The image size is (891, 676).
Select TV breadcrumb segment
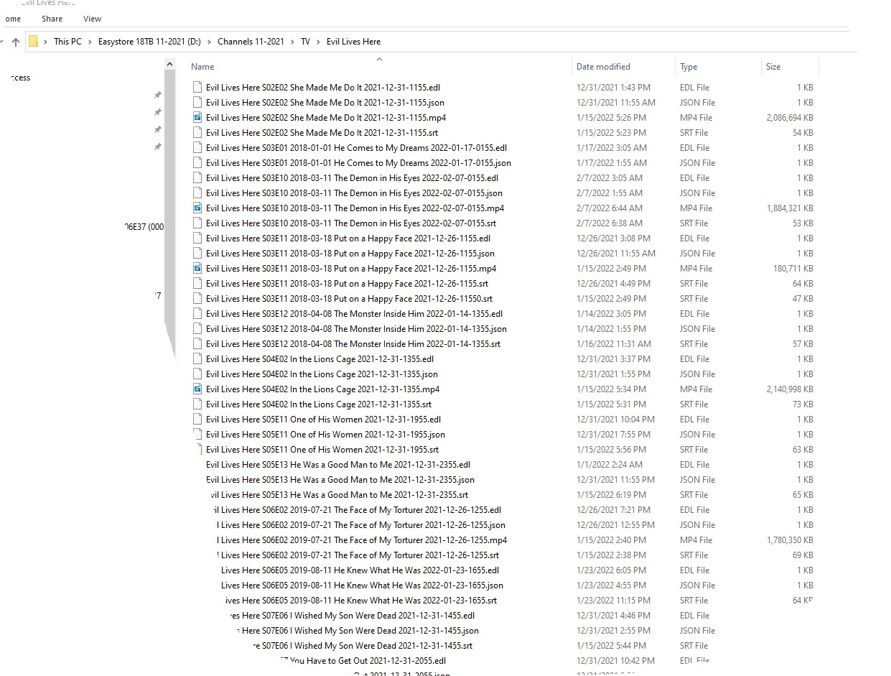[305, 42]
